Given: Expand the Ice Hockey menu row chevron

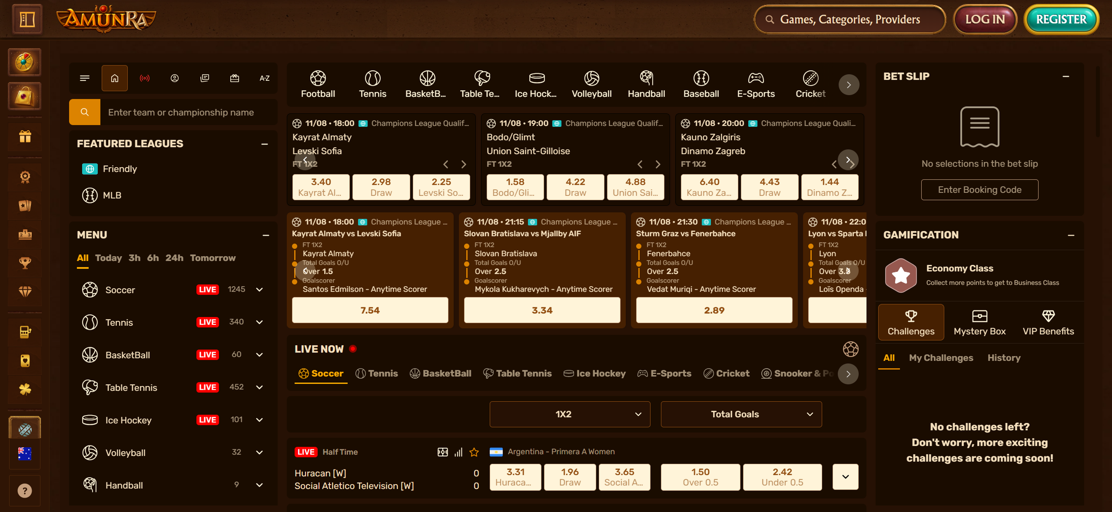Looking at the screenshot, I should click(x=259, y=420).
